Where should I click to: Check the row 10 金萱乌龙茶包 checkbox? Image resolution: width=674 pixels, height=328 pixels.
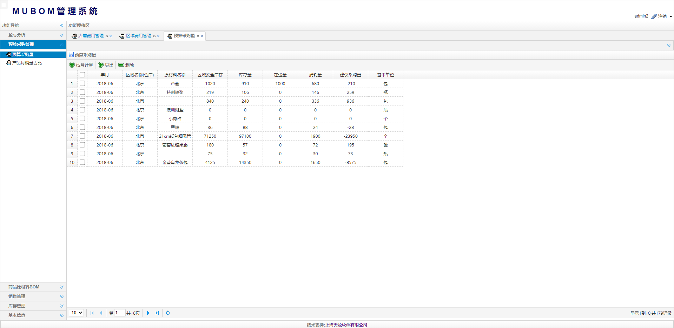(82, 162)
